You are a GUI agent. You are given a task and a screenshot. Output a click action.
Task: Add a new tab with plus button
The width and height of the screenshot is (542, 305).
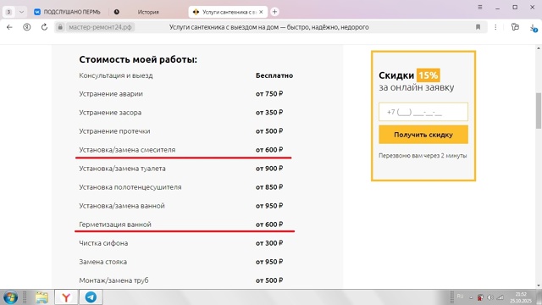coord(274,12)
